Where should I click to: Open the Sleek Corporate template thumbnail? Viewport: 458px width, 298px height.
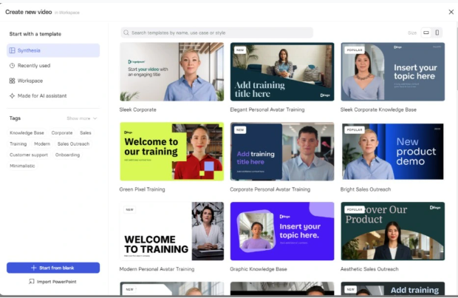(x=171, y=72)
